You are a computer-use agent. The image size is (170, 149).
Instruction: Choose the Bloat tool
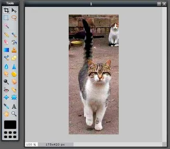6,97
